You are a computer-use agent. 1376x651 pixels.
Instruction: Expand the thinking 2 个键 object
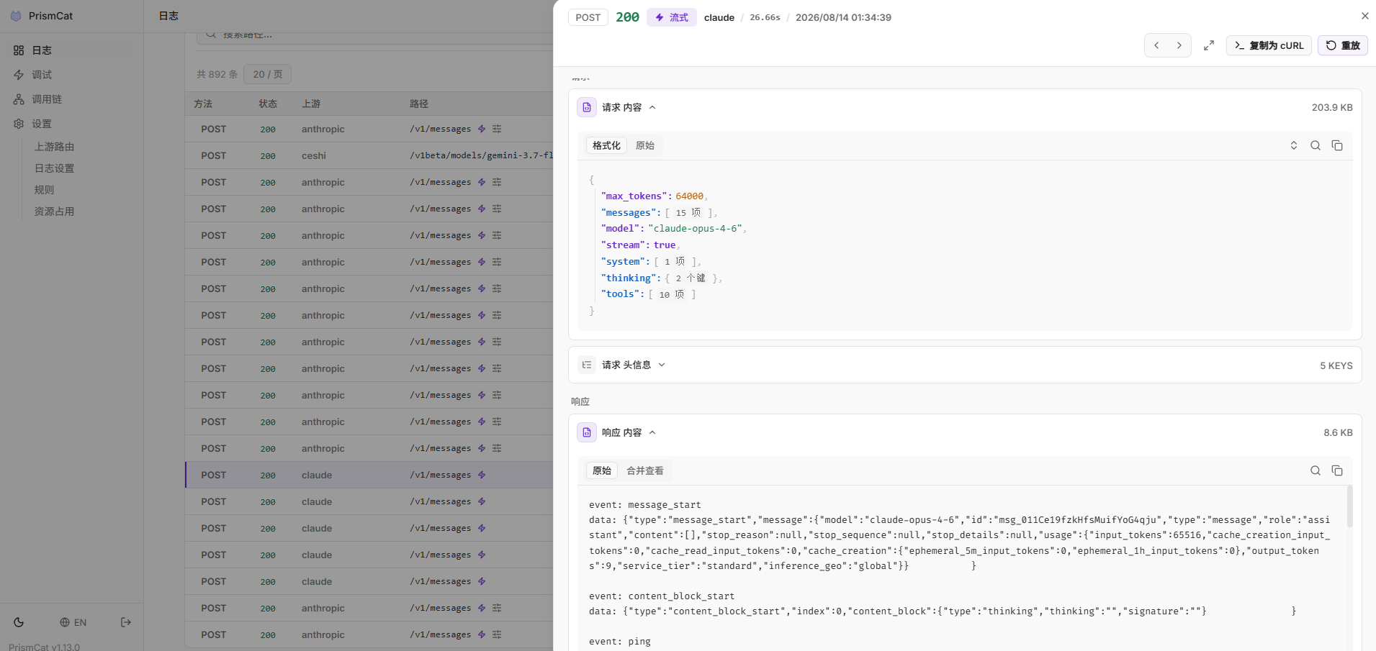691,278
